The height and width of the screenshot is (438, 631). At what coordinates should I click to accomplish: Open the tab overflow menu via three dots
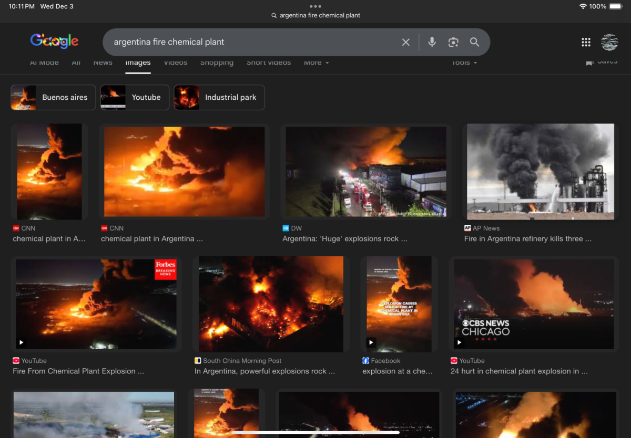pyautogui.click(x=315, y=6)
